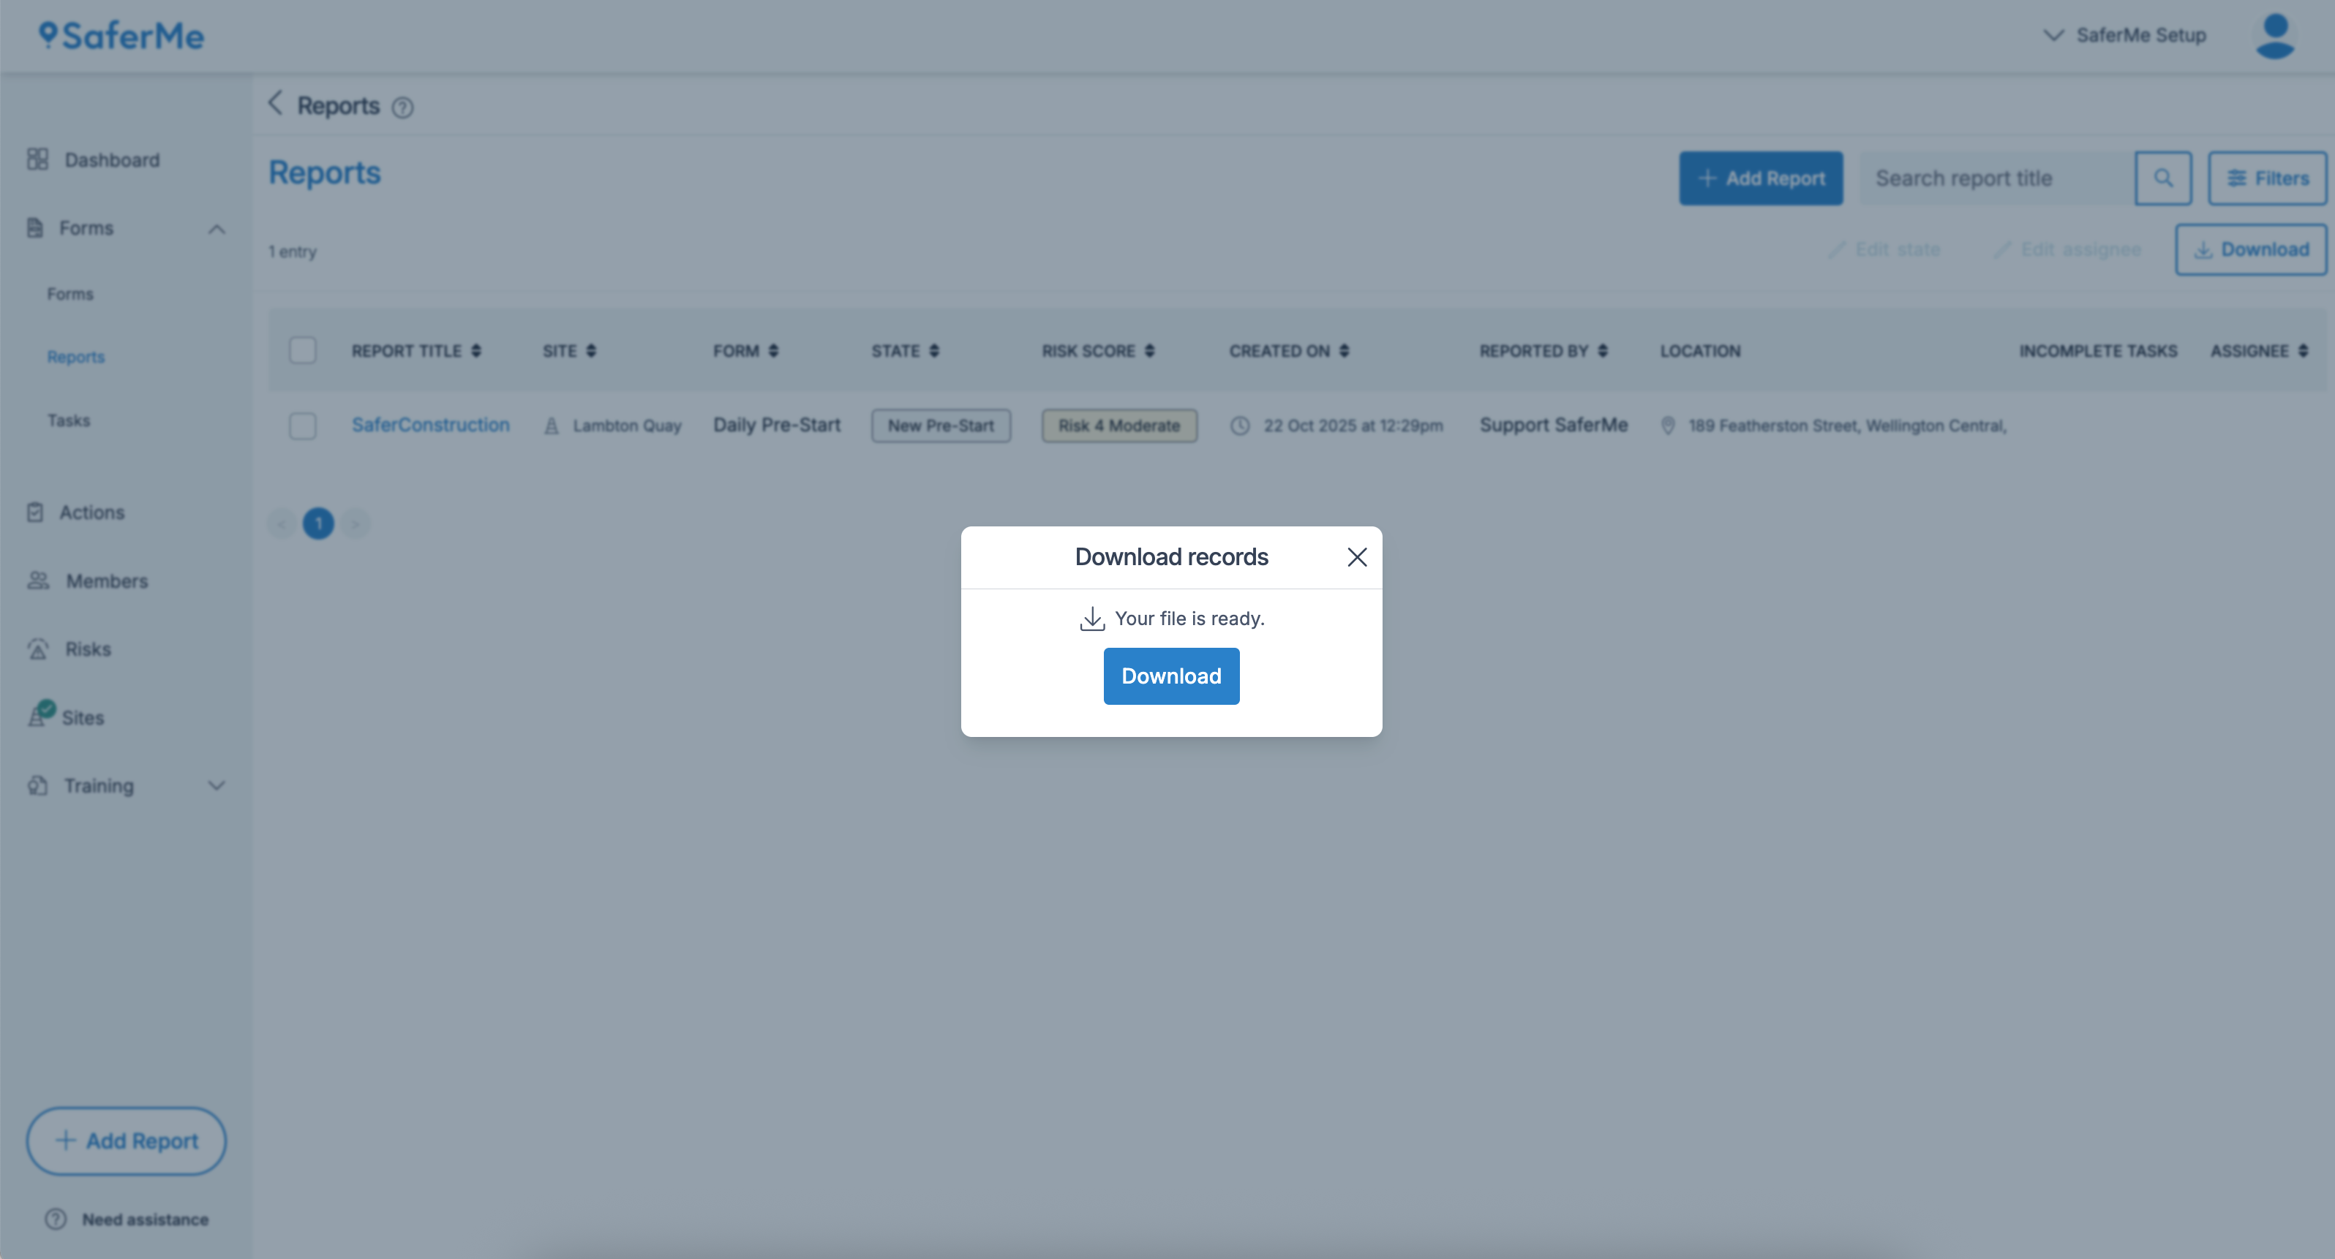
Task: Open the SaferConstruction report link
Action: click(x=431, y=425)
